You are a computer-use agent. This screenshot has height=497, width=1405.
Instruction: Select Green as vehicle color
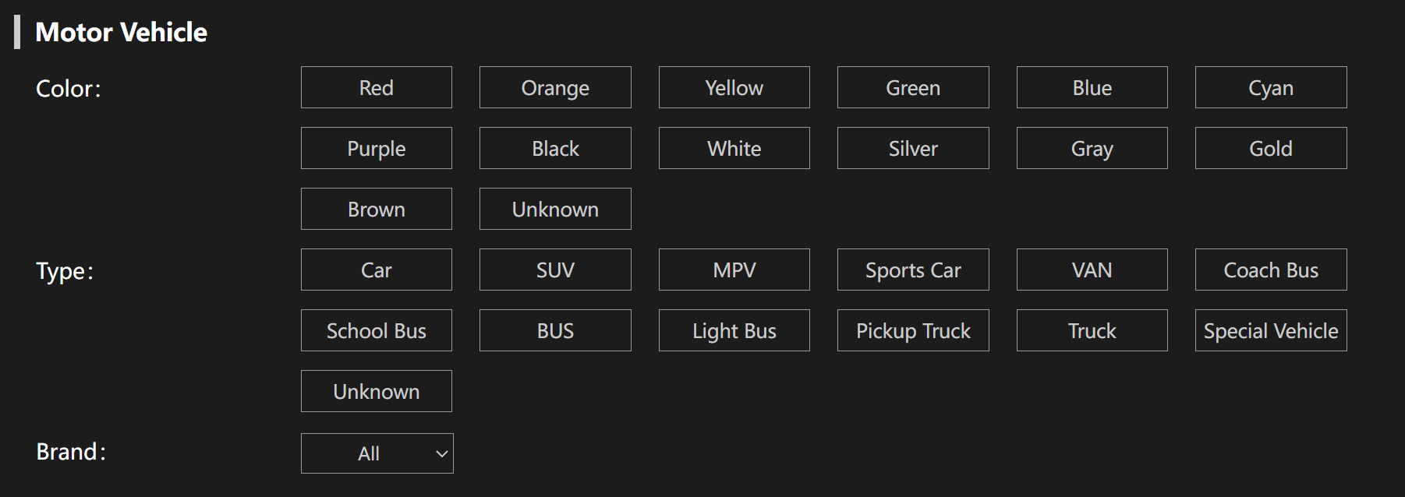point(913,87)
